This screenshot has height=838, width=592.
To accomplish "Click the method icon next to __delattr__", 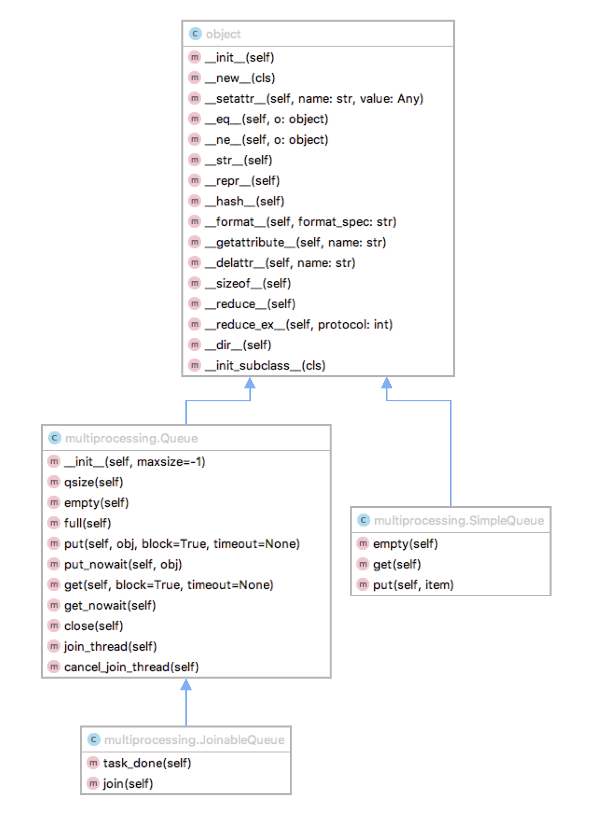I will [x=195, y=262].
